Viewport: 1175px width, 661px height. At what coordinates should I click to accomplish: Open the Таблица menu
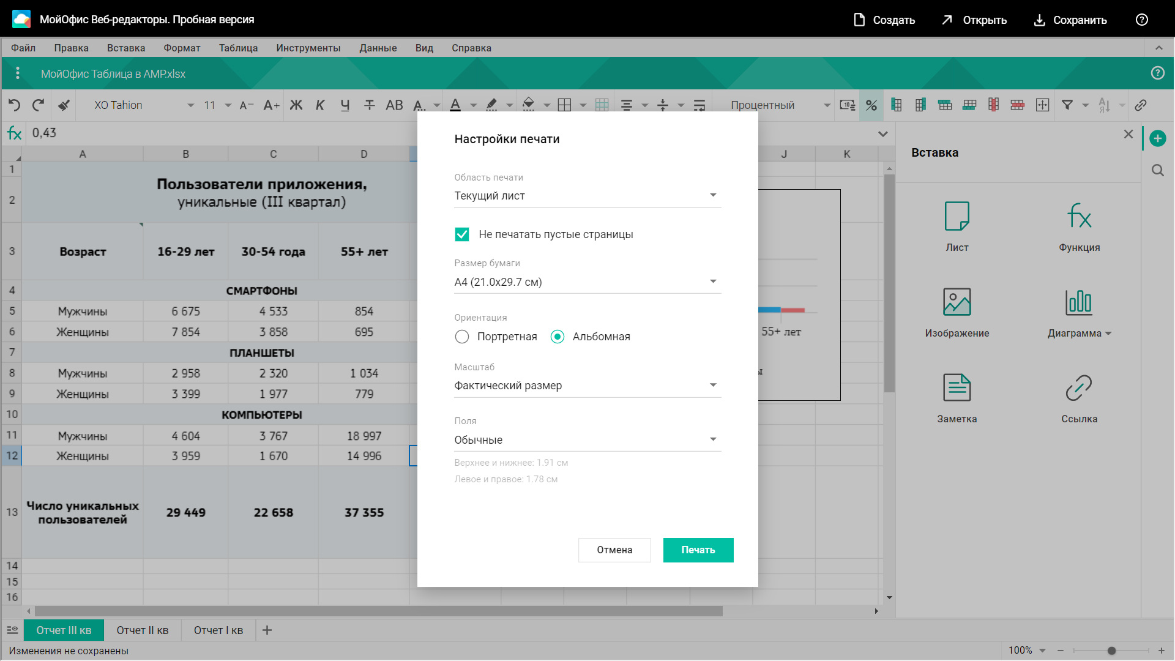(238, 48)
